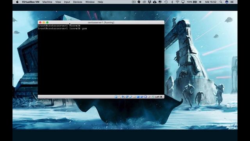Click the mouse integration indicator in VM status bar

pyautogui.click(x=149, y=97)
